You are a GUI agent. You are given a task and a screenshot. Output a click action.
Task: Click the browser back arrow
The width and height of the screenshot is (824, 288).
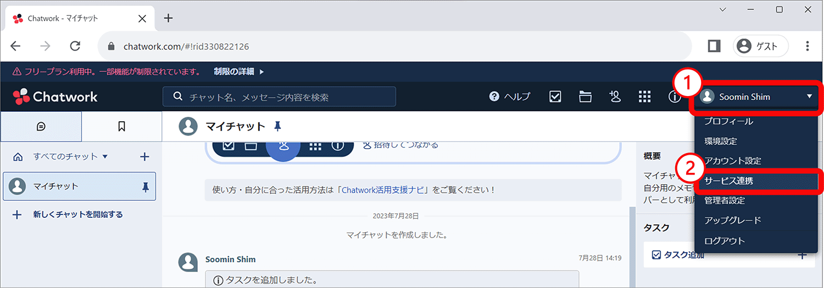coord(15,46)
